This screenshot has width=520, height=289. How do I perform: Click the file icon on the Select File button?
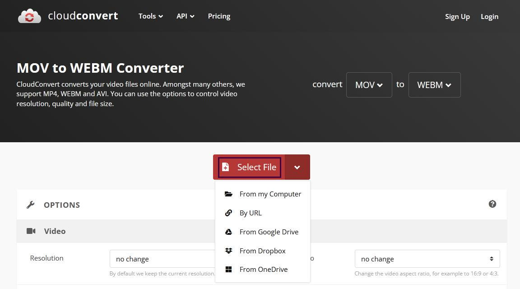226,167
